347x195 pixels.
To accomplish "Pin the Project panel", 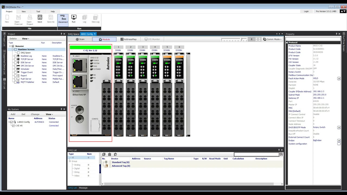I will click(62, 34).
